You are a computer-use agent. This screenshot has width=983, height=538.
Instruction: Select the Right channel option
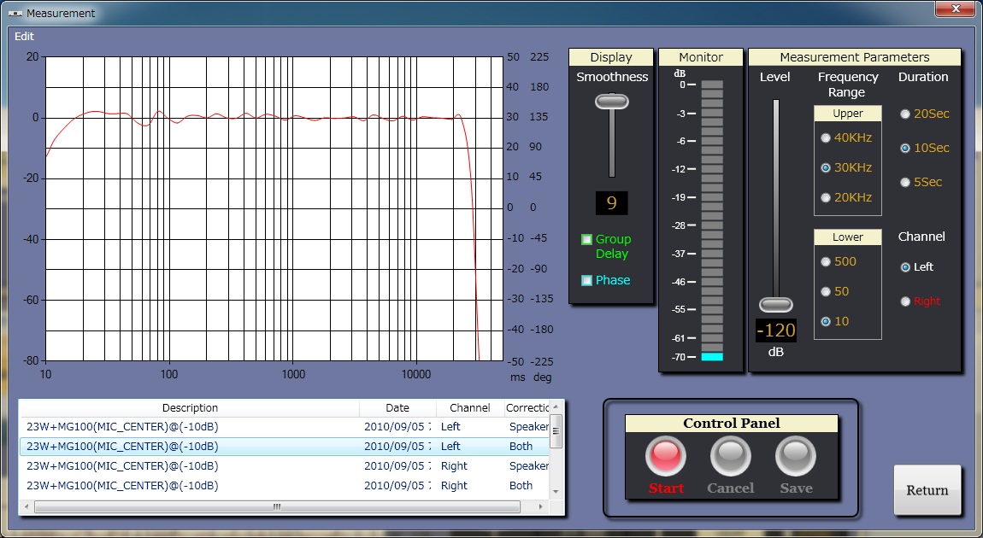[x=905, y=301]
